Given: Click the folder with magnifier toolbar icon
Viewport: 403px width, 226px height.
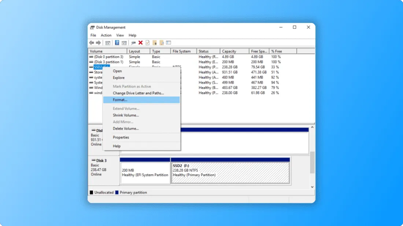Looking at the screenshot, I should pos(162,42).
